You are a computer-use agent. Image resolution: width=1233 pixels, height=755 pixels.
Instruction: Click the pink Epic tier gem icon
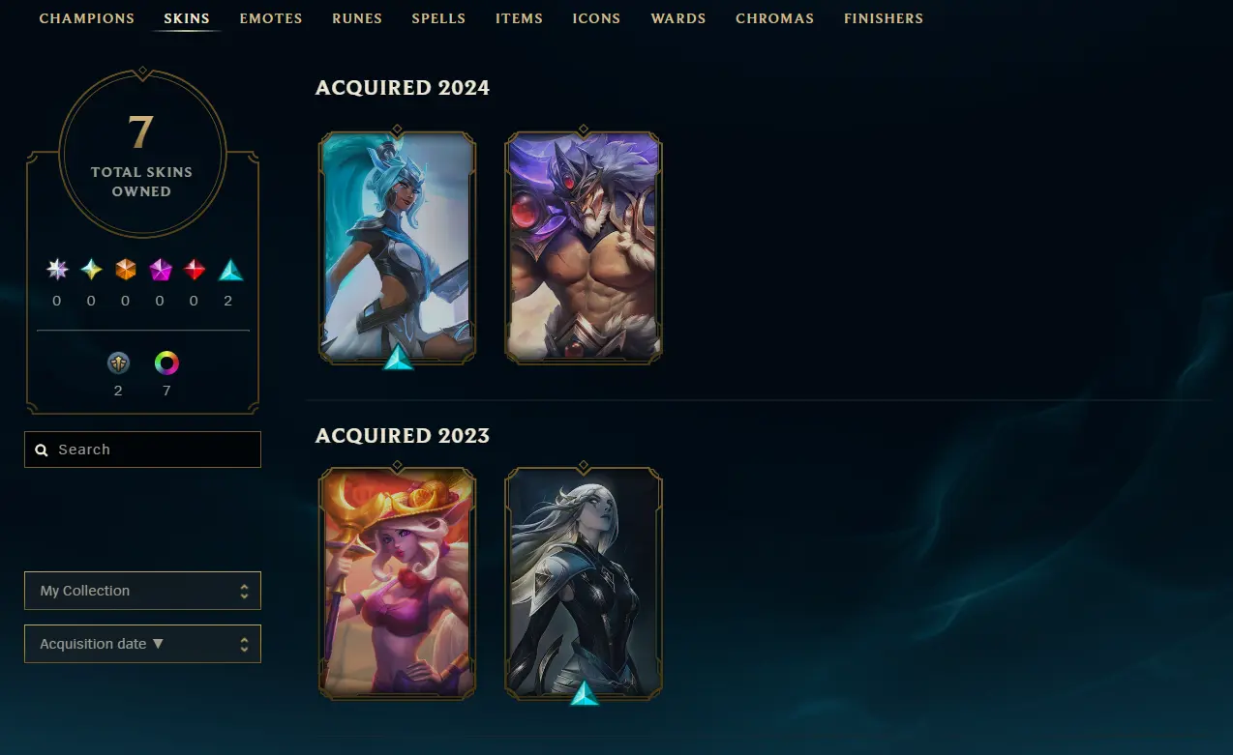click(x=160, y=270)
